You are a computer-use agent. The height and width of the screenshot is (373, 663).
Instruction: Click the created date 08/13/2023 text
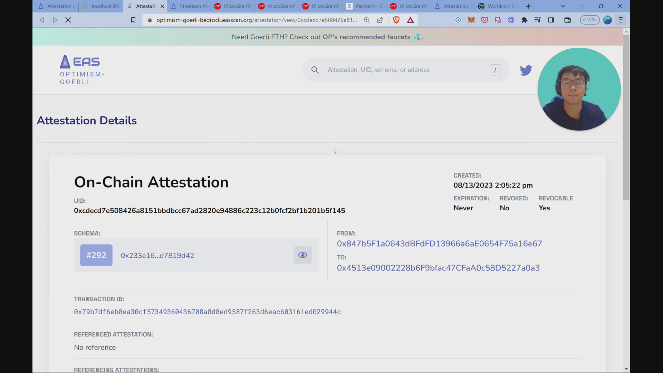coord(493,185)
